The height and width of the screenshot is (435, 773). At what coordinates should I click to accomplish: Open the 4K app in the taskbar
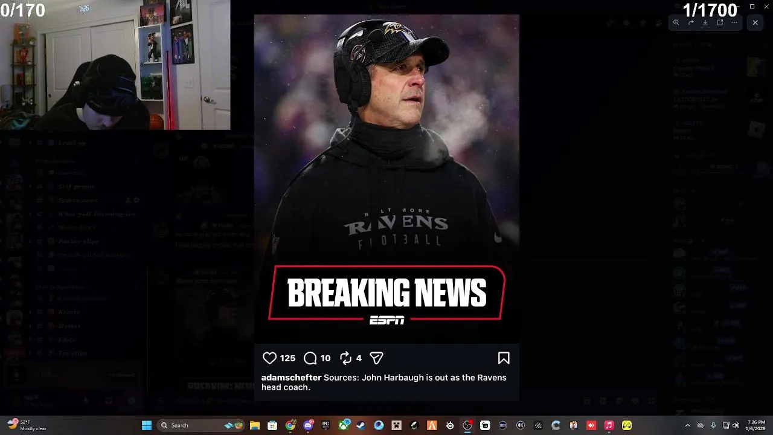(x=521, y=425)
